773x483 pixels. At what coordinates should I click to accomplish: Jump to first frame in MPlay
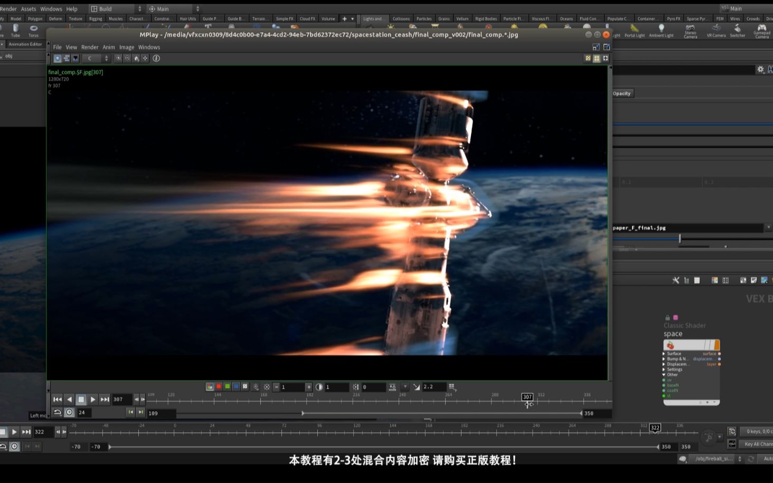pos(58,400)
